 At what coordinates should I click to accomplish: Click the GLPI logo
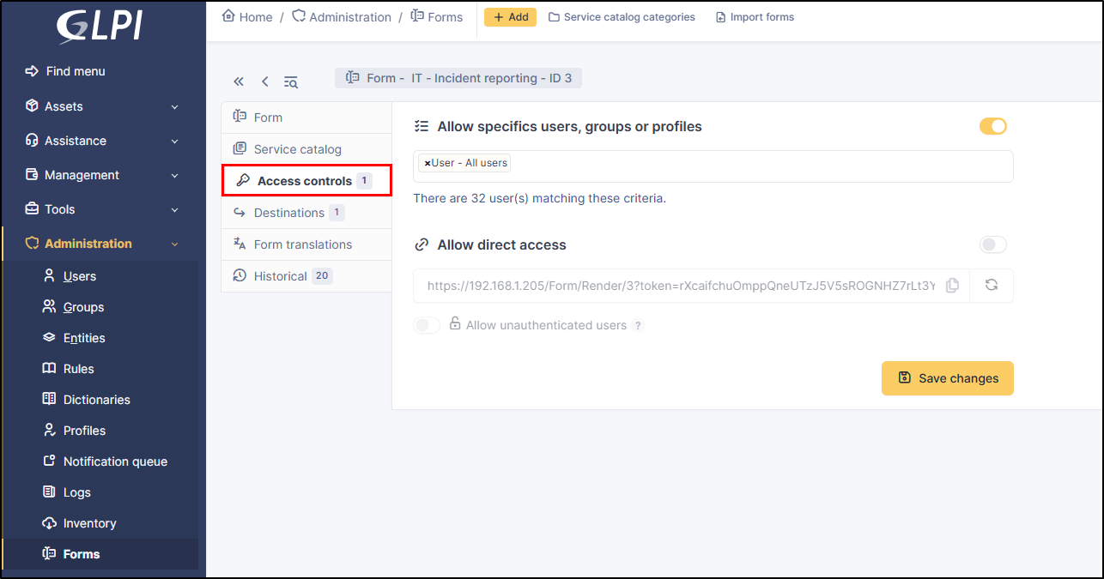click(x=99, y=27)
